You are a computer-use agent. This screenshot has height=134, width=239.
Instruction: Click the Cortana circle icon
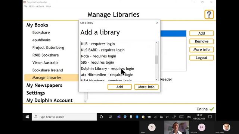point(101,117)
